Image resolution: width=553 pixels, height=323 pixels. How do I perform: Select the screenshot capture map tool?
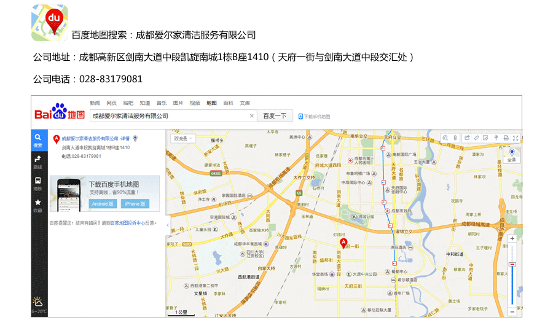point(485,138)
